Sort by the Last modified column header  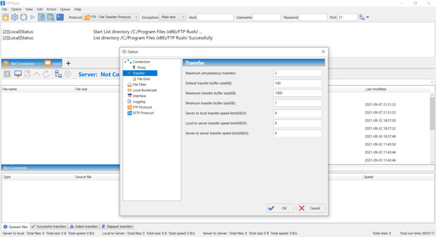(391, 89)
